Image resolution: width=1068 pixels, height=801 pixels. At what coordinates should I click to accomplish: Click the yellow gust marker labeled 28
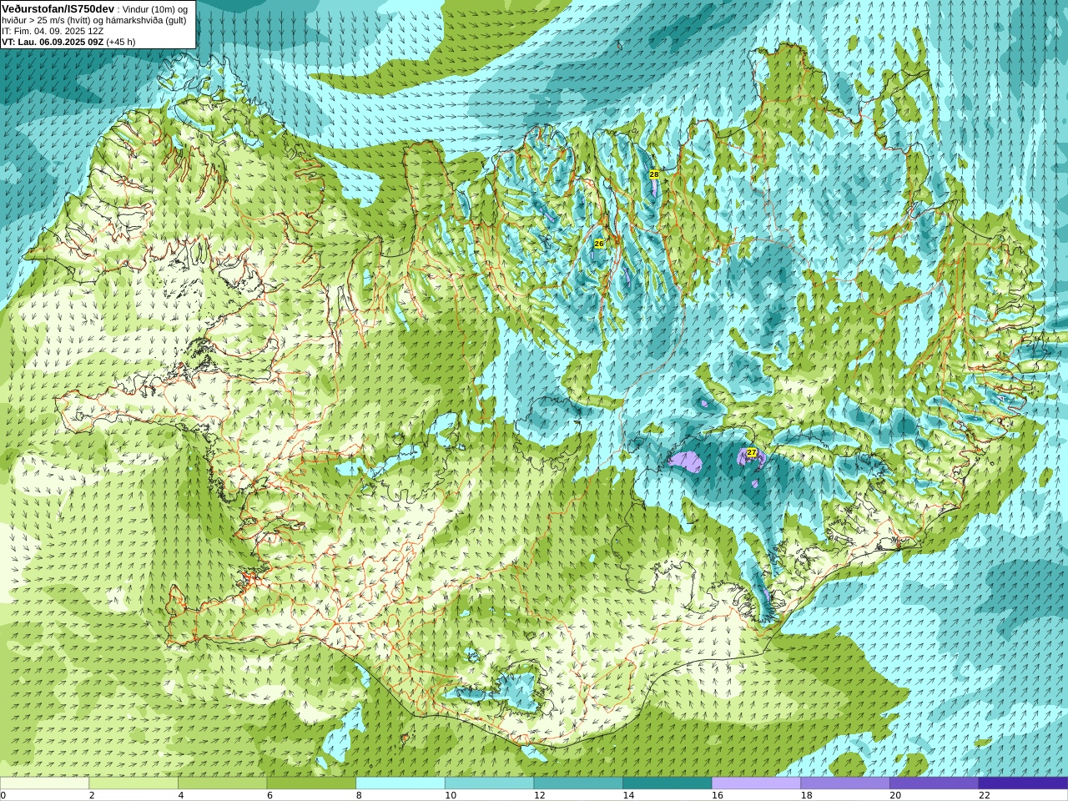pos(654,174)
